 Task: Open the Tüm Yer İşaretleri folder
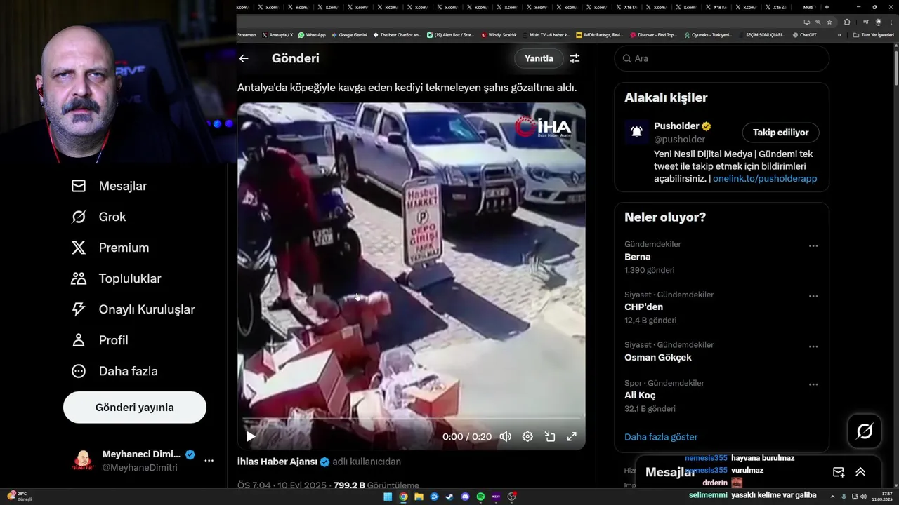873,34
